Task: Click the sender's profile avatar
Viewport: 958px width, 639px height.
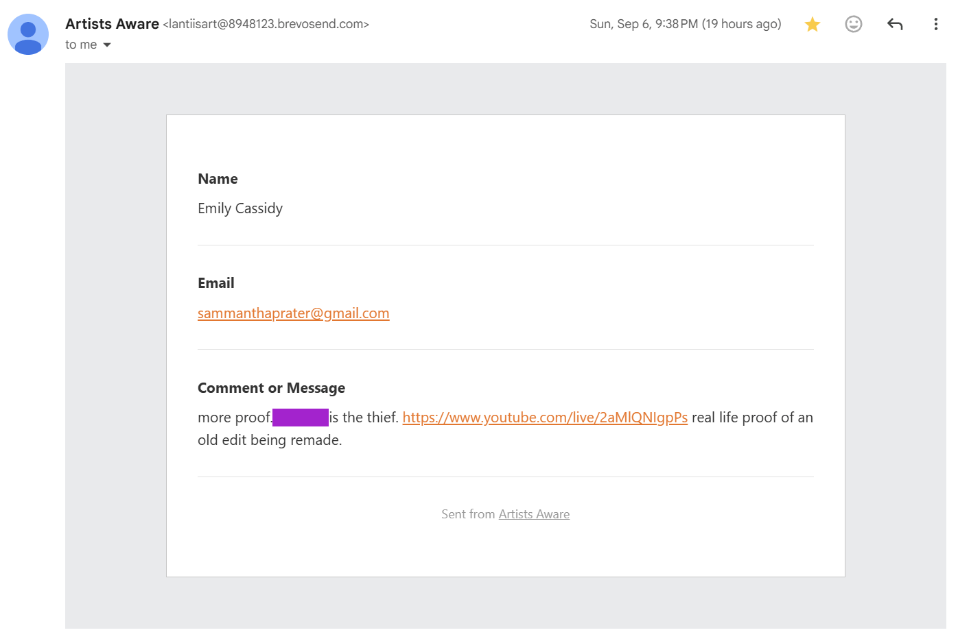Action: (28, 34)
